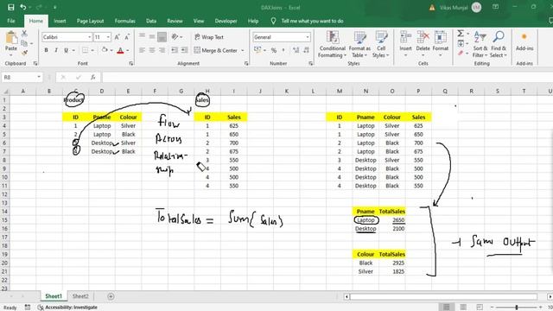Switch to the Formulas tab
Image resolution: width=553 pixels, height=311 pixels.
(x=124, y=21)
